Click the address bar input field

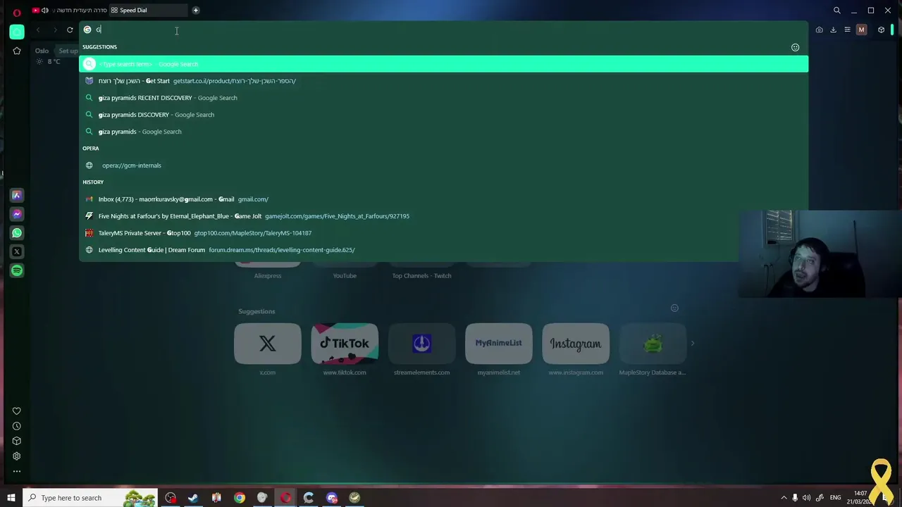coord(444,30)
